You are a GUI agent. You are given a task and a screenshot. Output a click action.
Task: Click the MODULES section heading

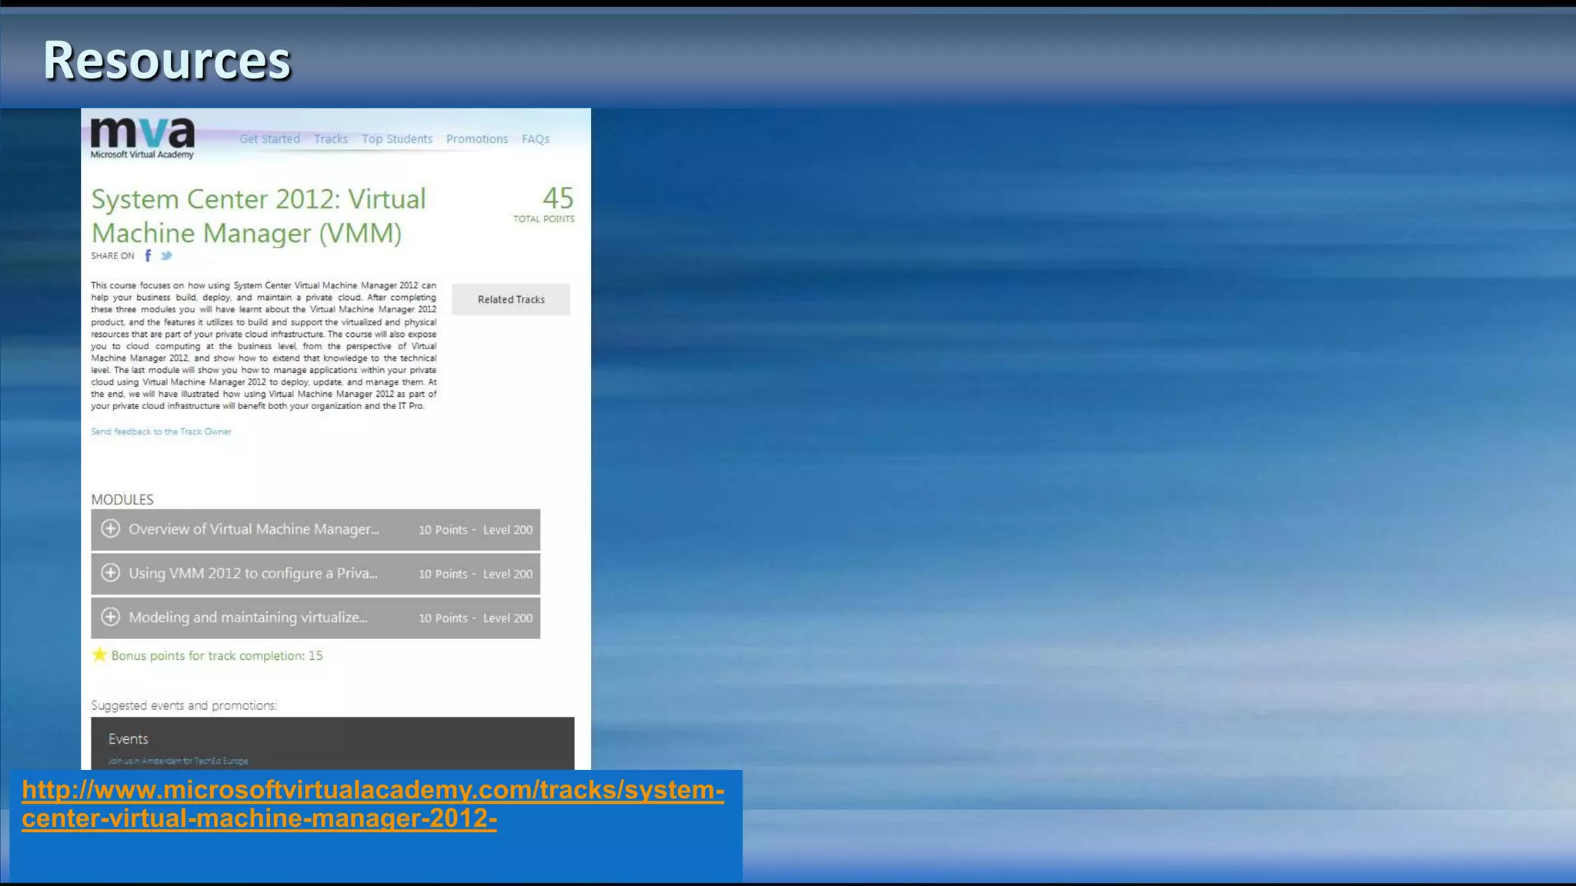click(x=122, y=499)
